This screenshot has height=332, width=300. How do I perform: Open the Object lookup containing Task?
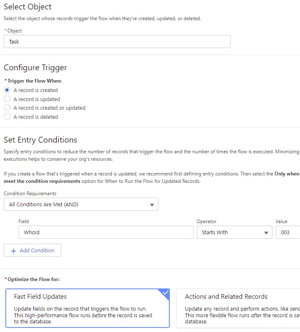point(117,41)
